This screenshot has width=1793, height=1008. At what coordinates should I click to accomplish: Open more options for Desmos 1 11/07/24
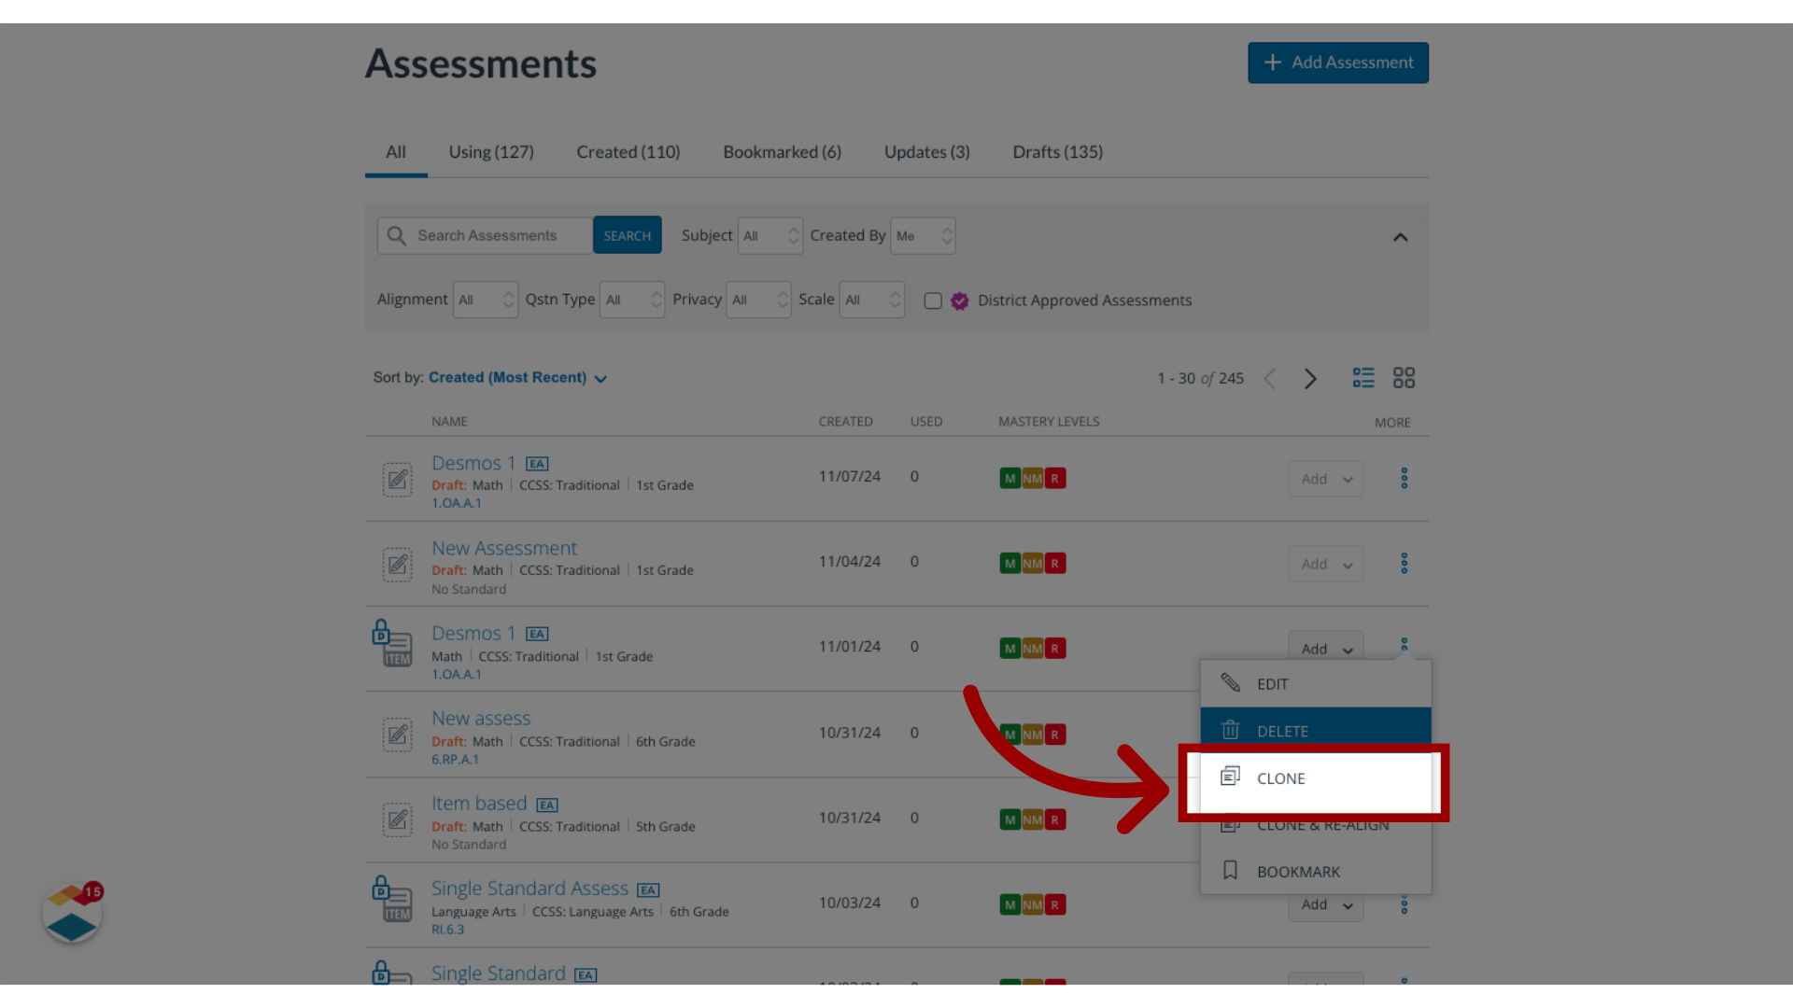coord(1404,478)
